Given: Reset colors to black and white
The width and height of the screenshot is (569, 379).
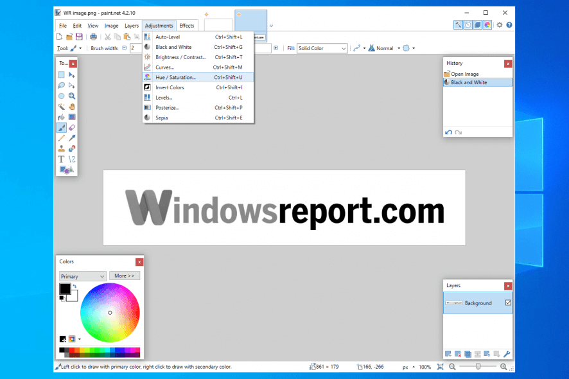Looking at the screenshot, I should pos(62,298).
